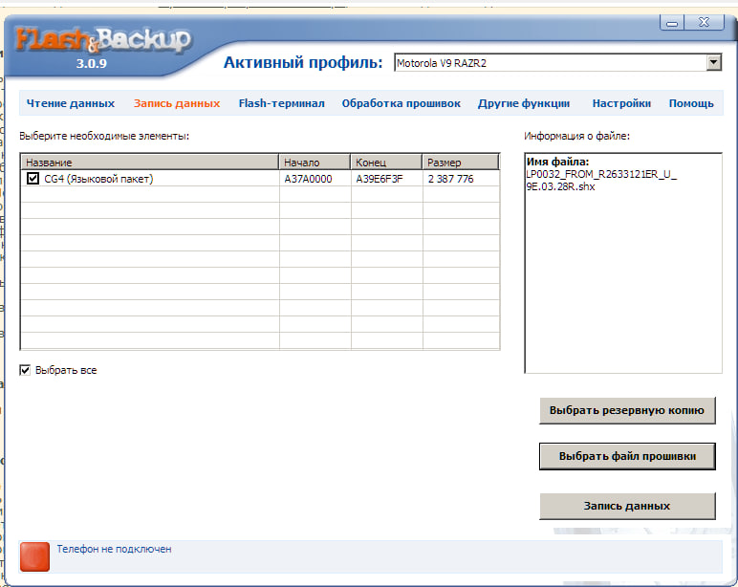Click the LP0032_FROM_R2633121ER file name text
This screenshot has width=738, height=587.
[x=601, y=181]
